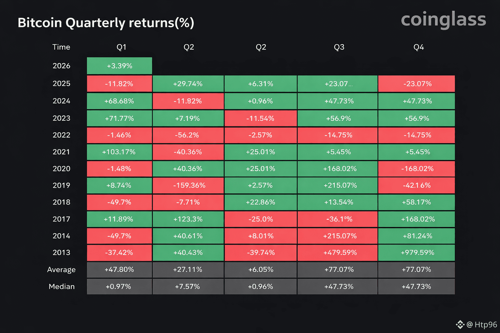Click the 2026 row label
The height and width of the screenshot is (333, 500).
(61, 66)
